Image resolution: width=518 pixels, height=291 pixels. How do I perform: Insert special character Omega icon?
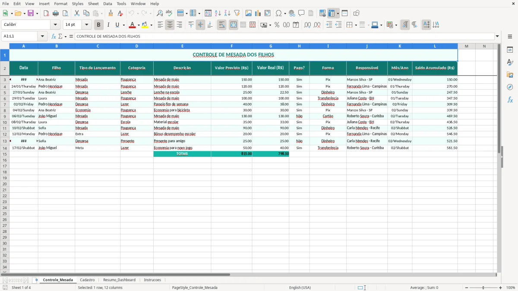coord(279,13)
